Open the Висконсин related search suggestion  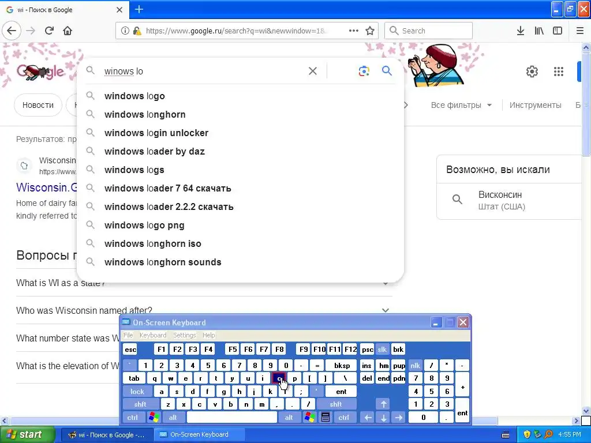pos(509,200)
